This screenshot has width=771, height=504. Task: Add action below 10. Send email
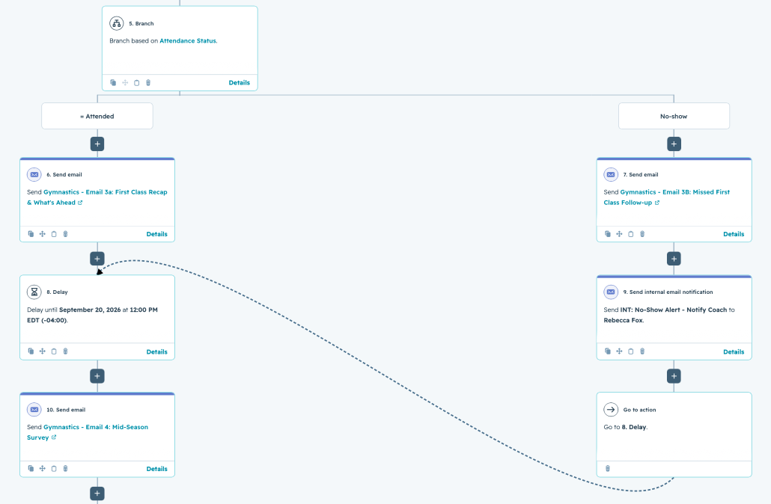tap(97, 494)
